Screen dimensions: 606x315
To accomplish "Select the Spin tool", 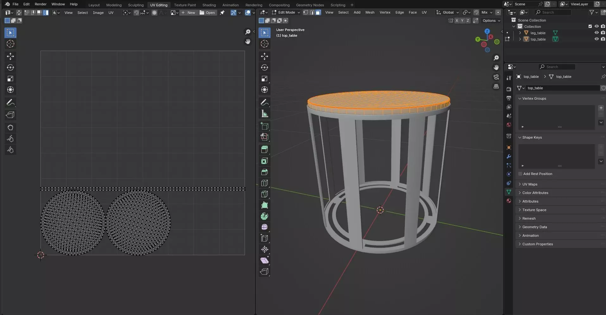I will pos(265,216).
